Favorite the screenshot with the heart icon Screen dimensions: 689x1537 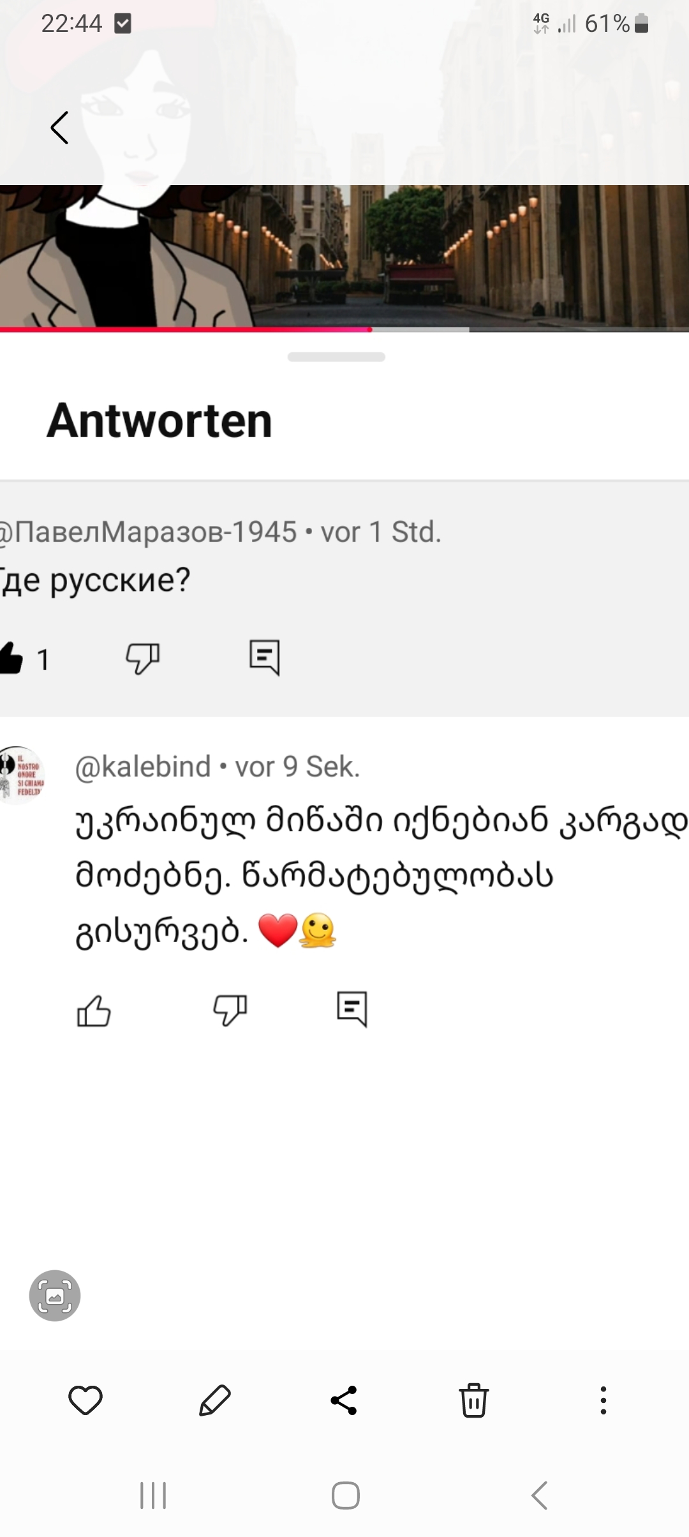(x=85, y=1401)
